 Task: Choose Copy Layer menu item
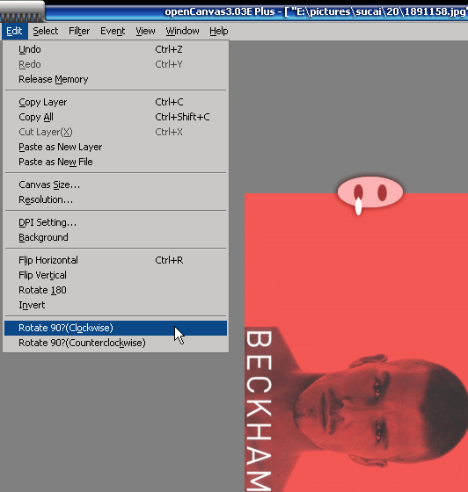click(115, 102)
